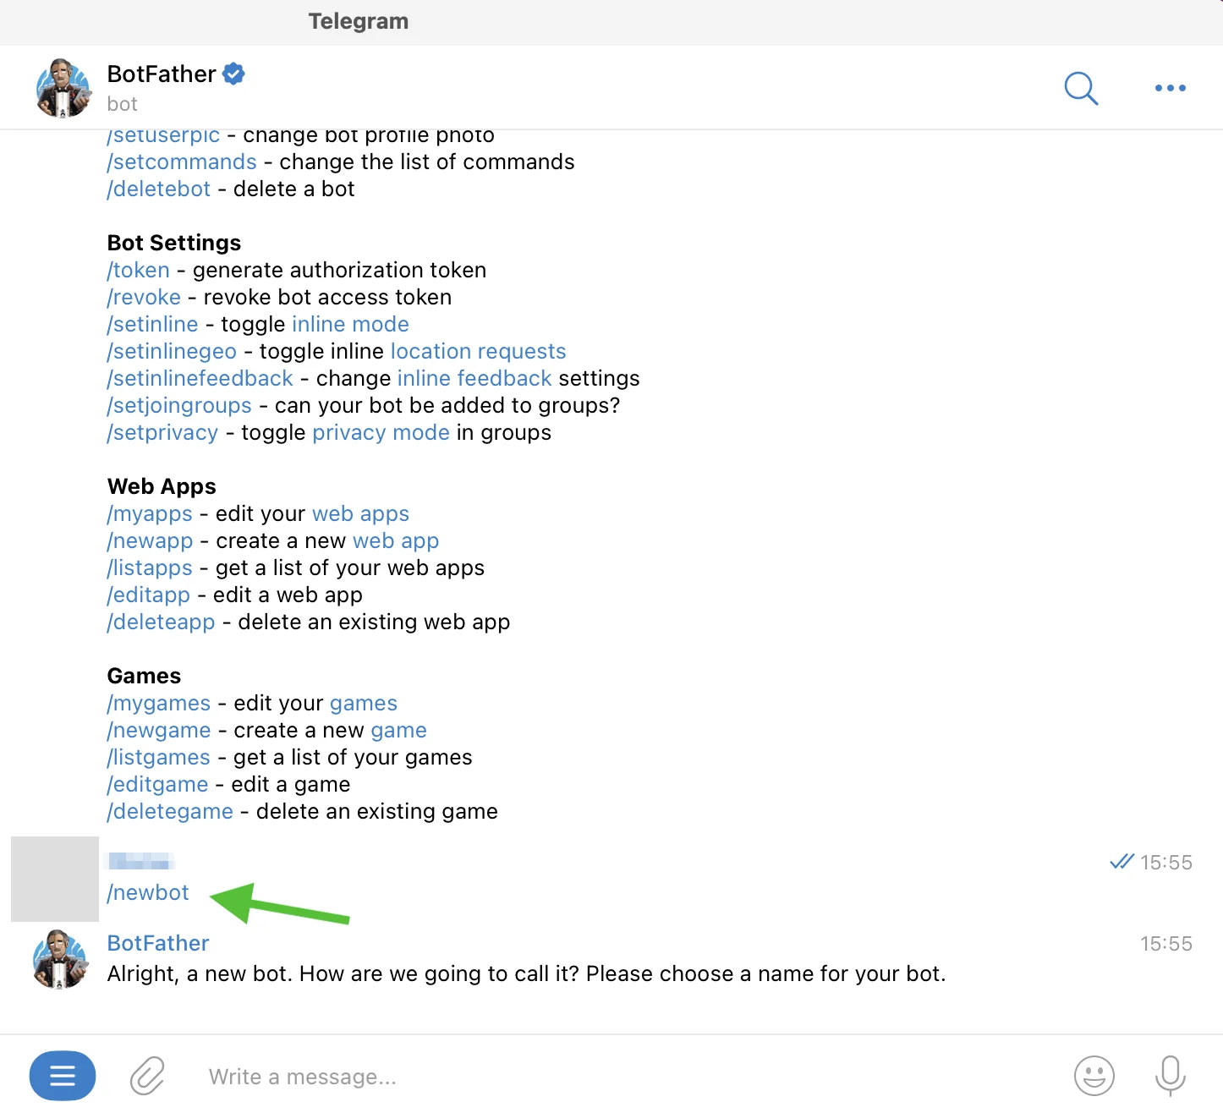Click the /newgame command link
The height and width of the screenshot is (1113, 1223).
pyautogui.click(x=159, y=730)
